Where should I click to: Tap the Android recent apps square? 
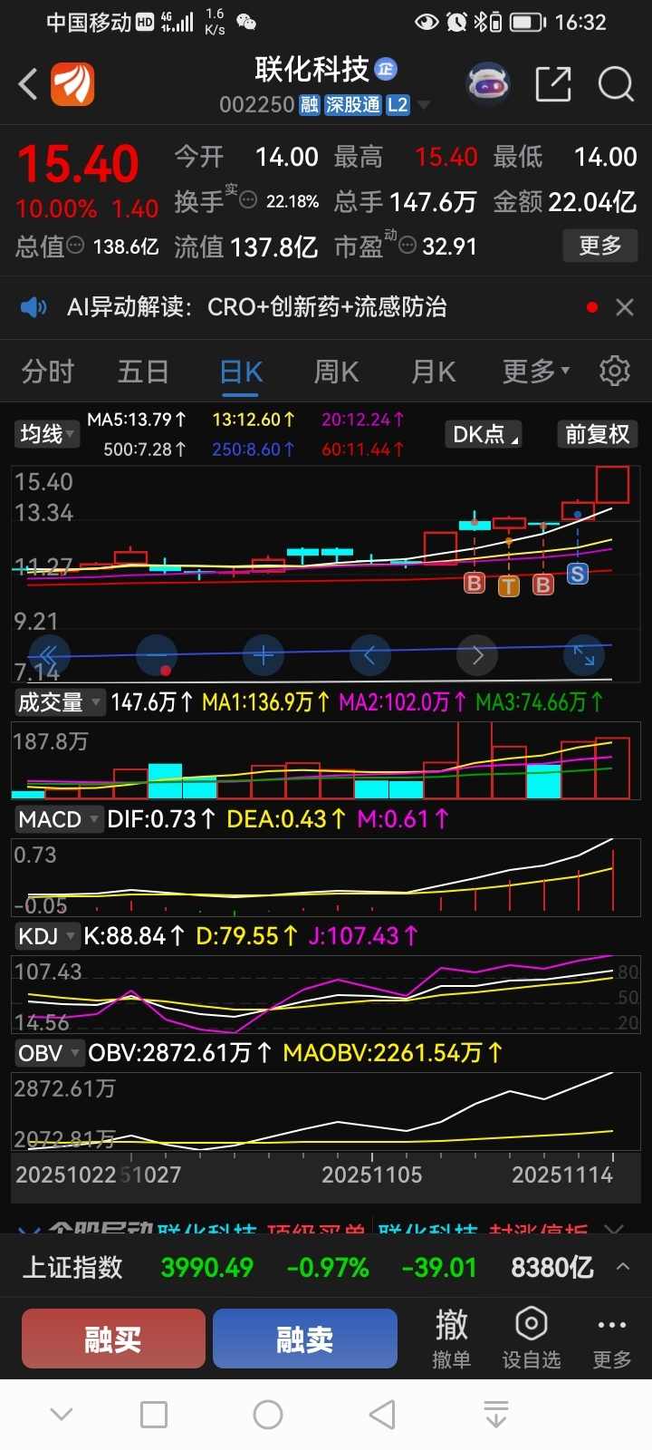(154, 1415)
